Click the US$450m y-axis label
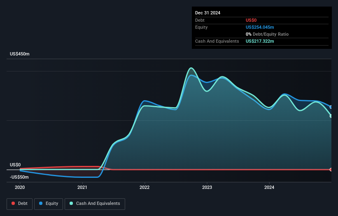Screen dimensions: 338x216 pyautogui.click(x=20, y=54)
